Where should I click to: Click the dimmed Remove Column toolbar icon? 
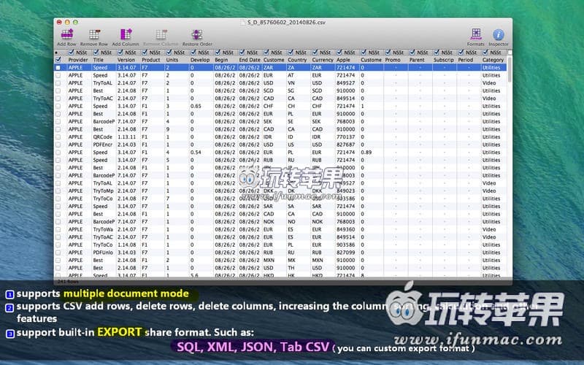click(x=161, y=34)
